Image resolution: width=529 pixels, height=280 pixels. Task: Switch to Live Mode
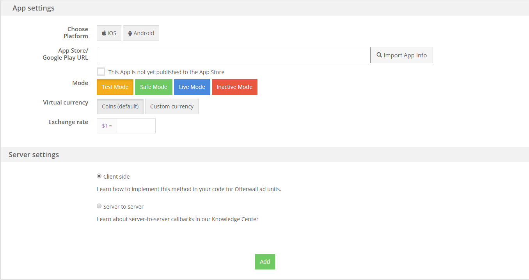pyautogui.click(x=192, y=87)
